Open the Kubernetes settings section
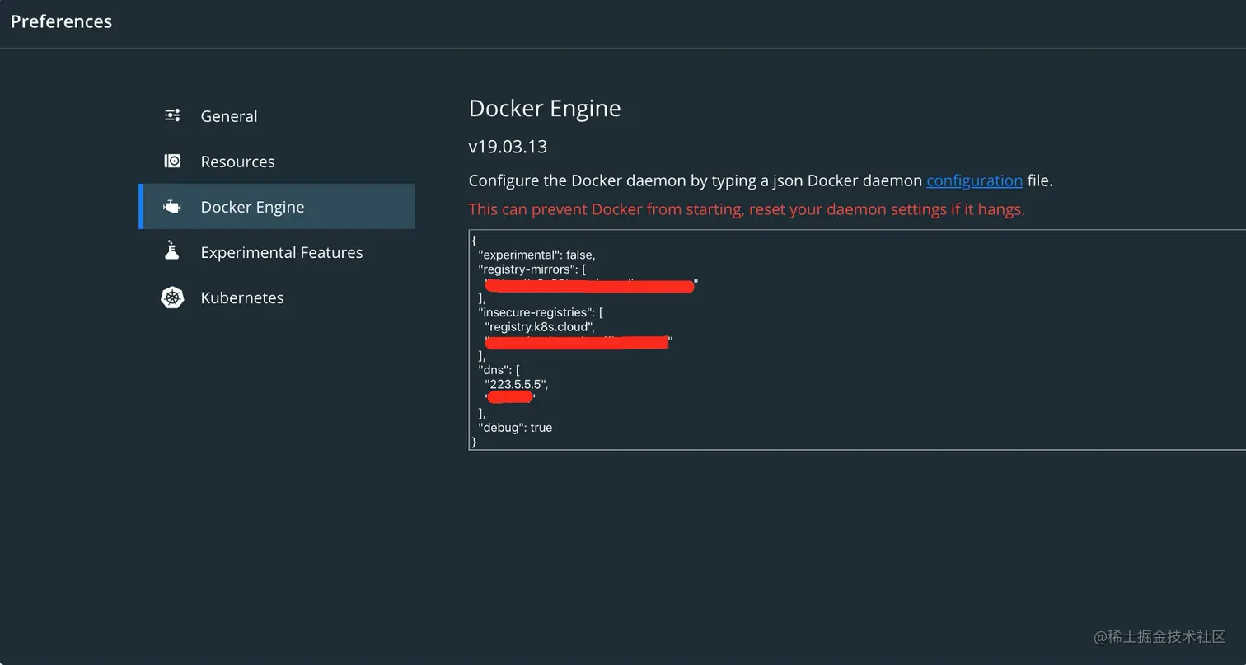This screenshot has width=1246, height=665. point(241,297)
